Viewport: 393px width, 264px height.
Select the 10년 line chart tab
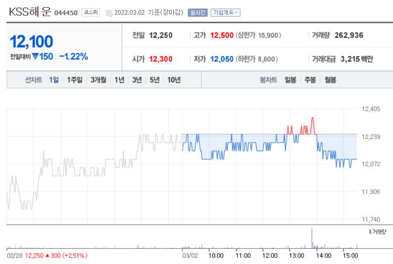[x=174, y=80]
